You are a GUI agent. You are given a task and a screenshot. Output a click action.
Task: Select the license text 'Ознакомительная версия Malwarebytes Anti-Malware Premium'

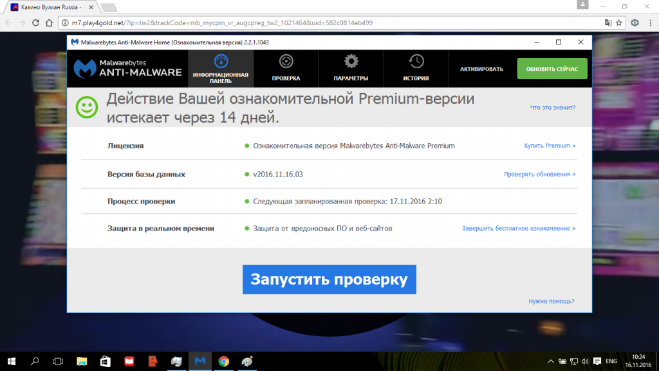354,146
